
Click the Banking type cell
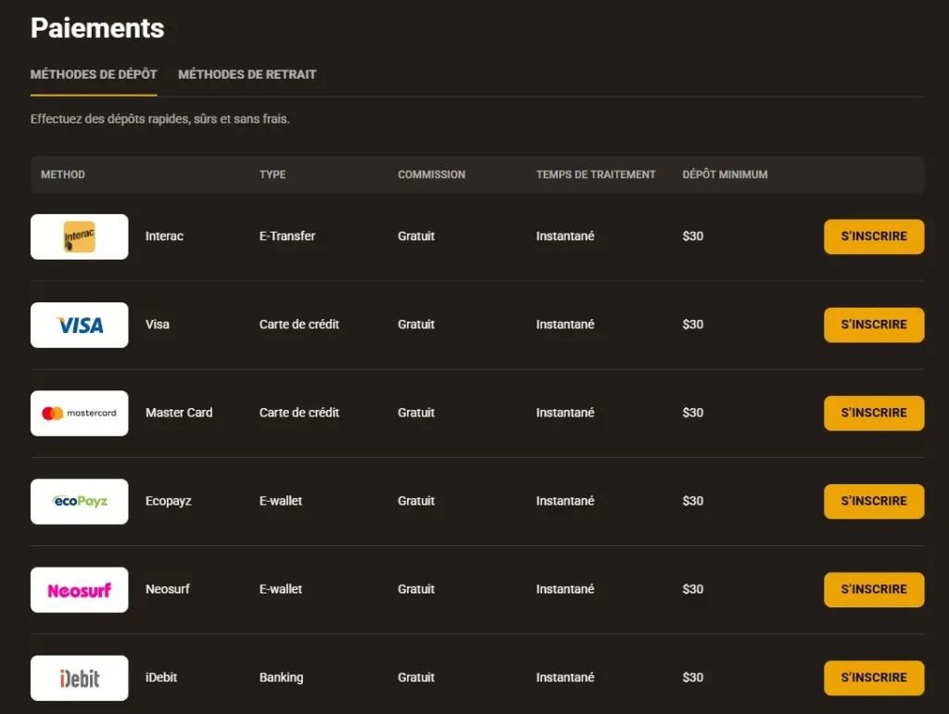(282, 678)
